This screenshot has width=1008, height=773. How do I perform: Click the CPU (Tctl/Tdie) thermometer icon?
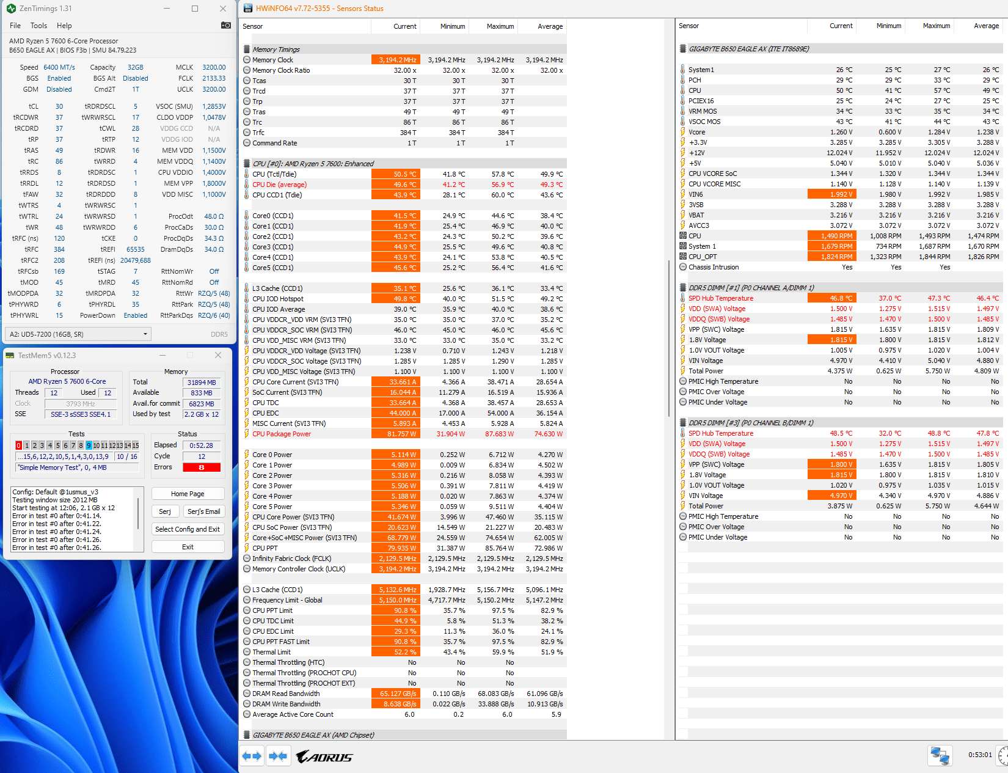pos(247,174)
